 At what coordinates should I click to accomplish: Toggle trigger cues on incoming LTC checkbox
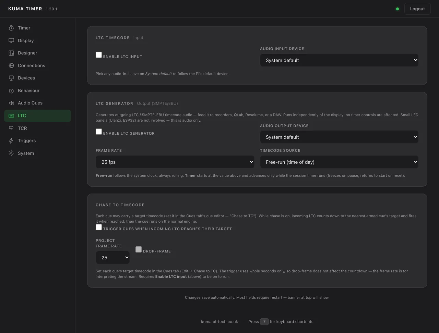tap(99, 227)
